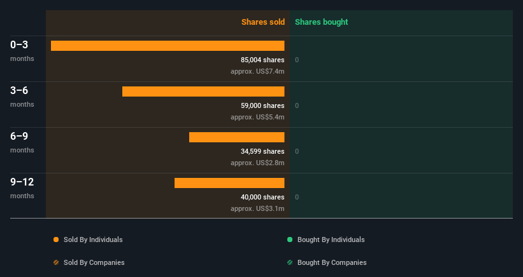Toggle the 'Bought By Individuals' legend label
Viewport: 523px width, 277px height.
[331, 240]
